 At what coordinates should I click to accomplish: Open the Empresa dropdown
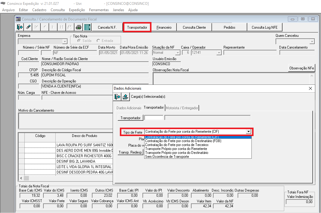(65, 42)
